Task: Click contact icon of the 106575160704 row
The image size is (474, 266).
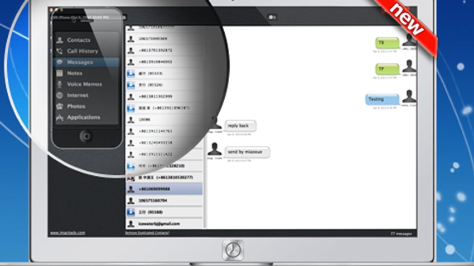Action: 131,200
